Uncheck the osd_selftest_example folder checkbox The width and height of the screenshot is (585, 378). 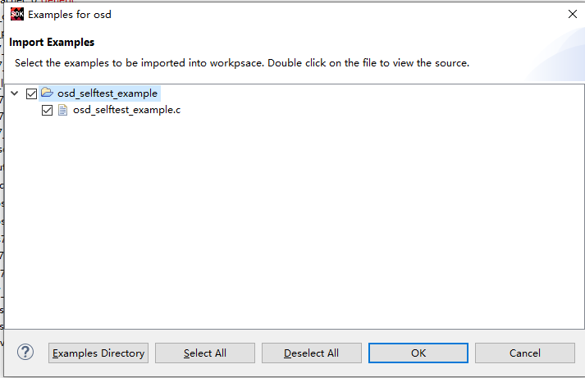click(x=32, y=93)
